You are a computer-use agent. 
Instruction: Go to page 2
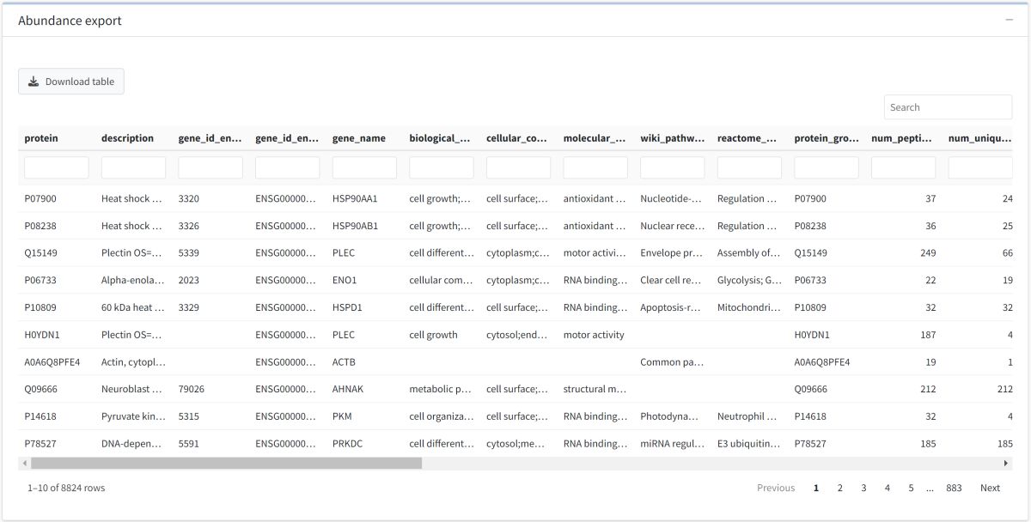pos(839,488)
